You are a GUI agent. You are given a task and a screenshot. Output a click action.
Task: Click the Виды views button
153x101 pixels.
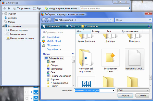tap(71, 26)
